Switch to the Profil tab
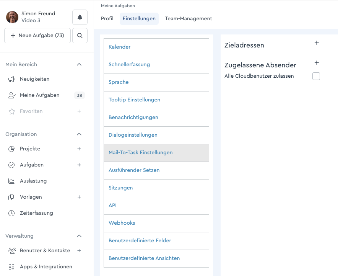Screen dimensions: 338x276 click(107, 18)
